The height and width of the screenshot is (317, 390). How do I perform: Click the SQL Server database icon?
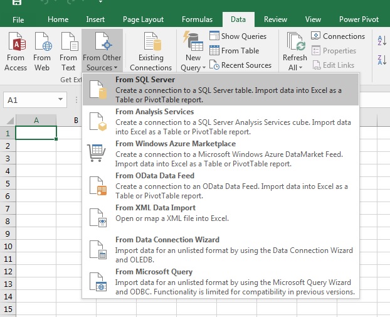(x=98, y=90)
